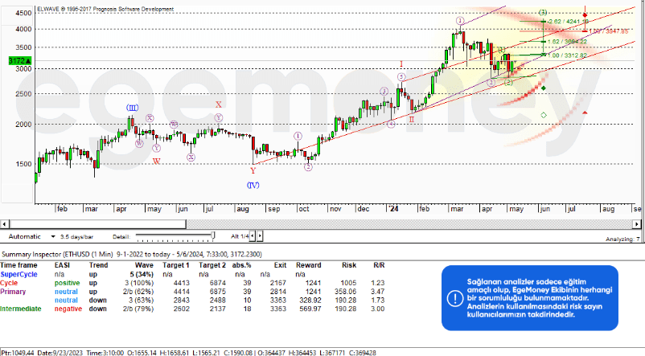
Task: Select the blue (III) wave label
Action: [132, 107]
